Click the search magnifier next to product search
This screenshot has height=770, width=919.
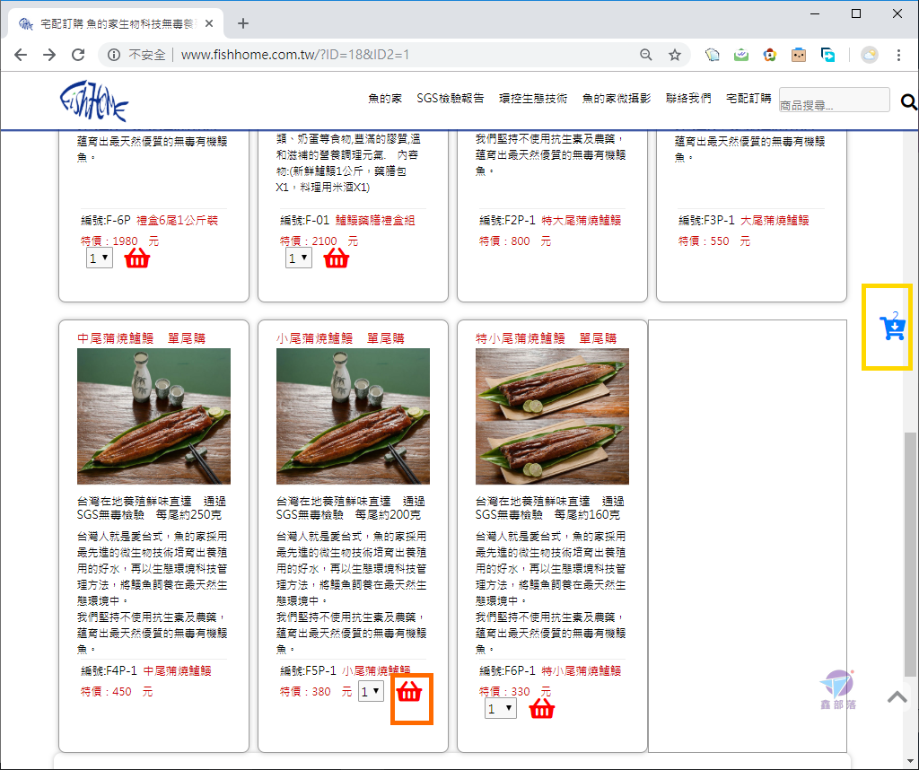tap(908, 102)
